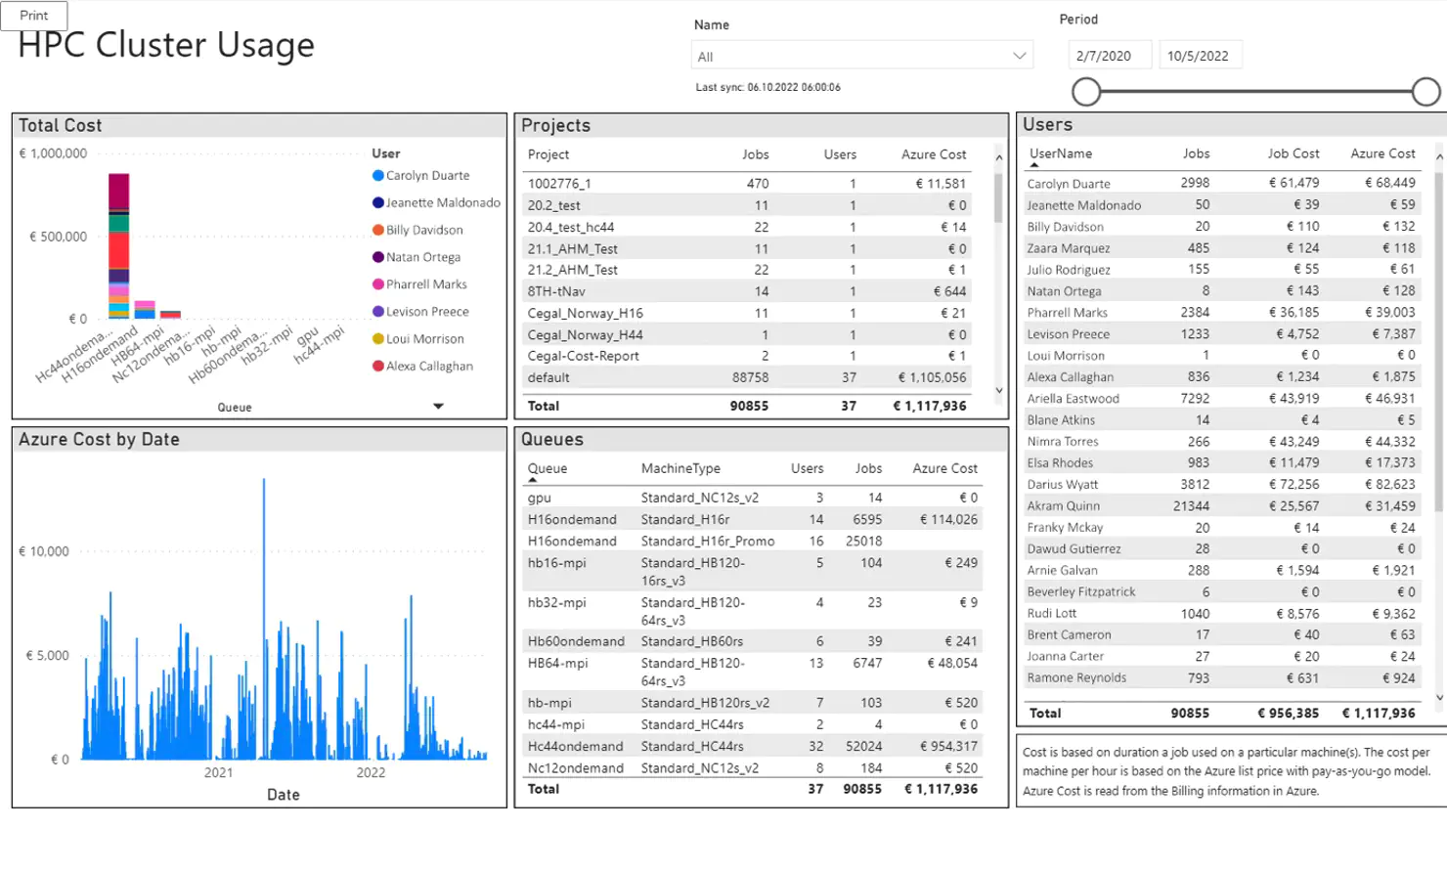This screenshot has width=1447, height=870.
Task: Sort Queues table by MachineType header
Action: (680, 468)
